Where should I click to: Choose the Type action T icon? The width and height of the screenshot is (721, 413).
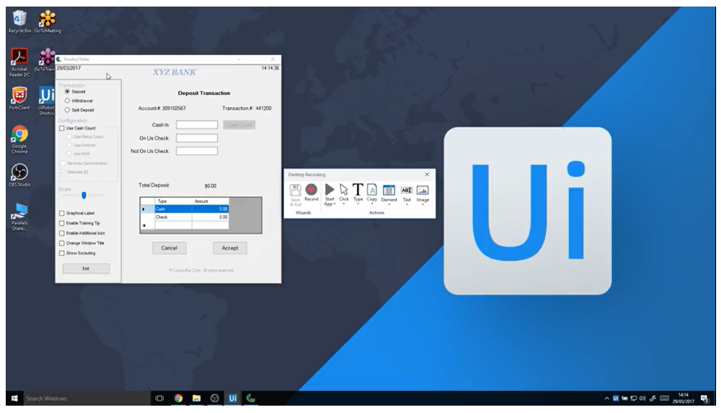(358, 189)
